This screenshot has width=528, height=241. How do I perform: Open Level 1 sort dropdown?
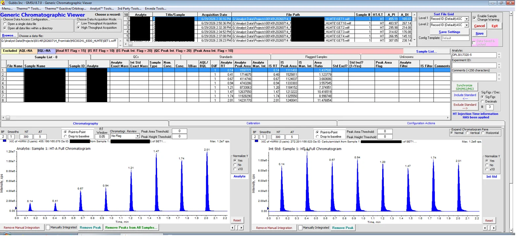tap(467, 19)
